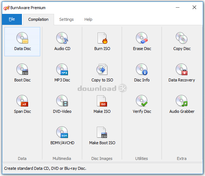This screenshot has height=176, width=205.
Task: Select the BDMV/AVCHD disc icon
Action: point(62,135)
